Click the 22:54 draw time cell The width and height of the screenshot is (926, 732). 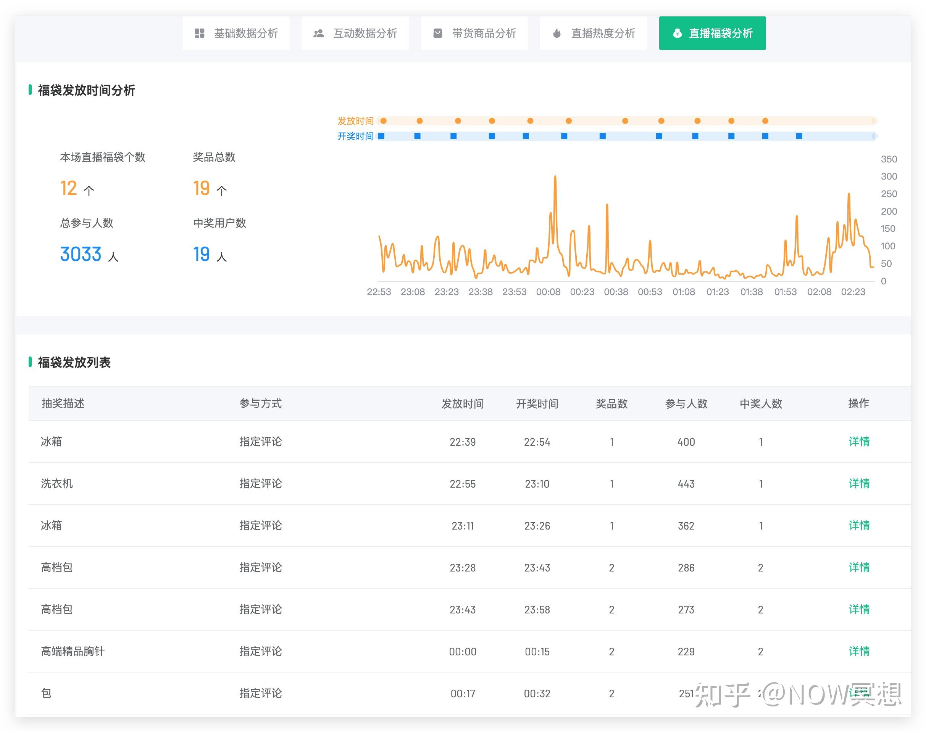pos(537,442)
